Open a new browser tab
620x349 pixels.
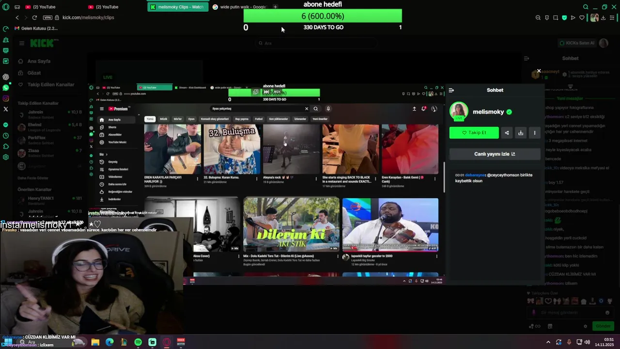[x=275, y=7]
